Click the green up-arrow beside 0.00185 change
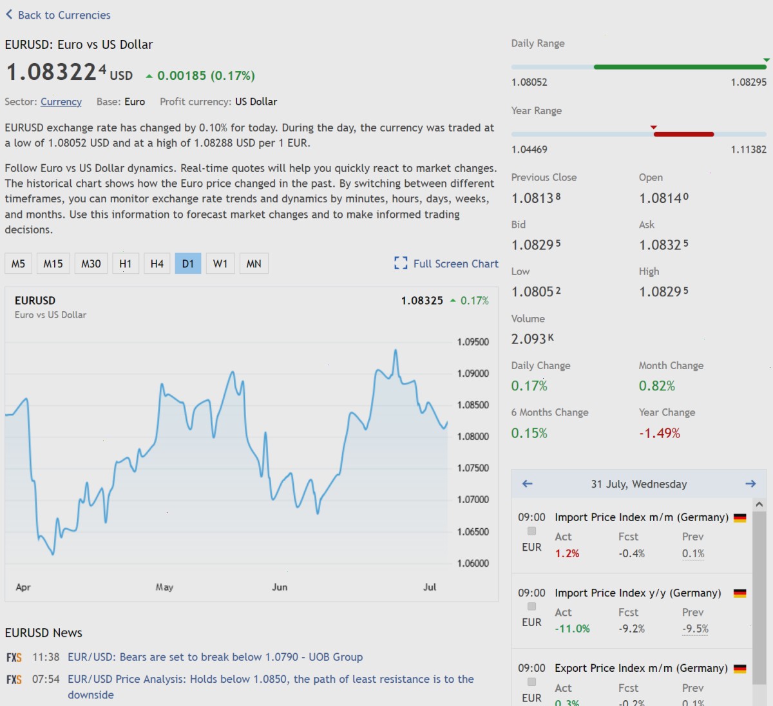The height and width of the screenshot is (706, 773). click(x=149, y=76)
